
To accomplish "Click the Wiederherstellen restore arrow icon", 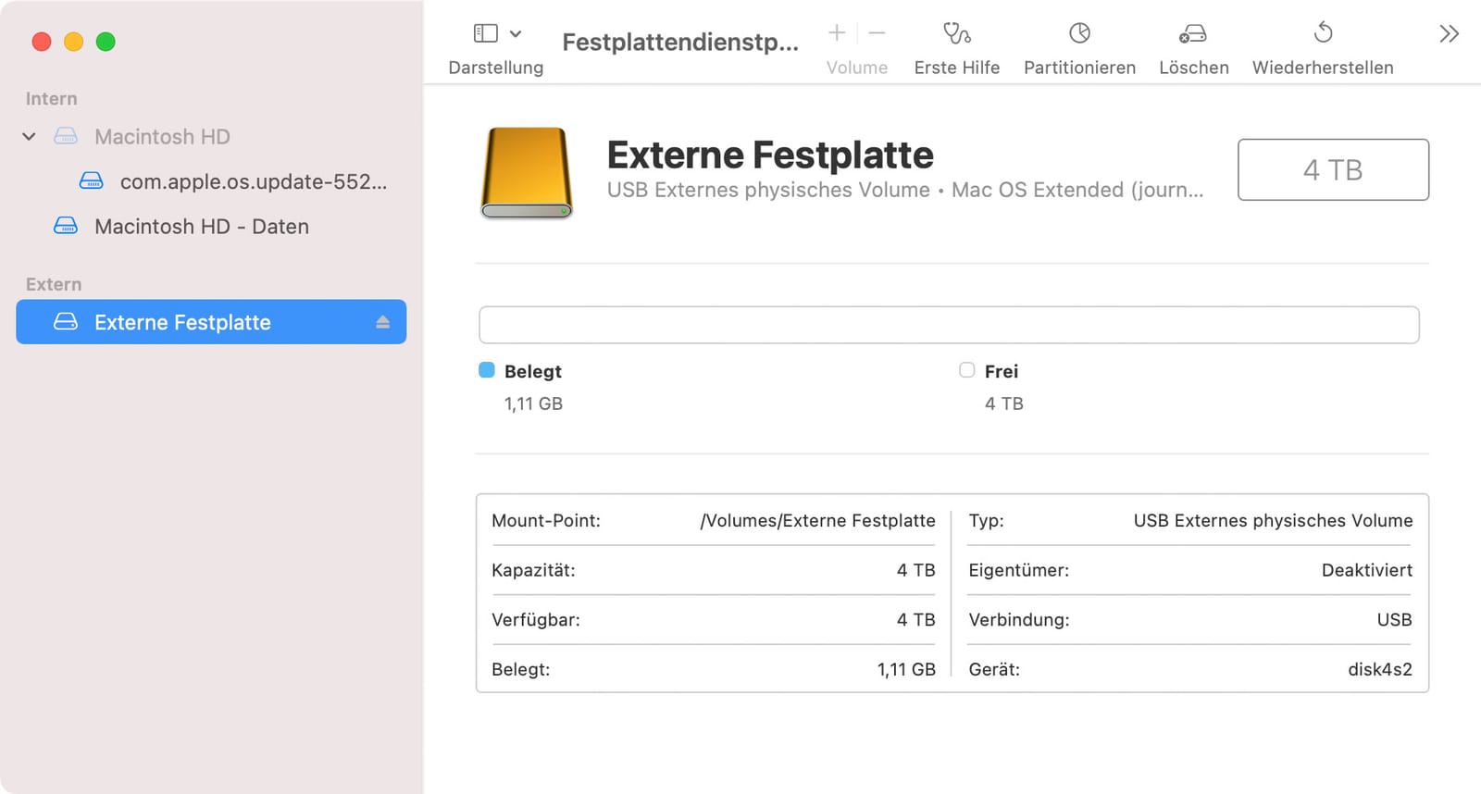I will [1323, 32].
